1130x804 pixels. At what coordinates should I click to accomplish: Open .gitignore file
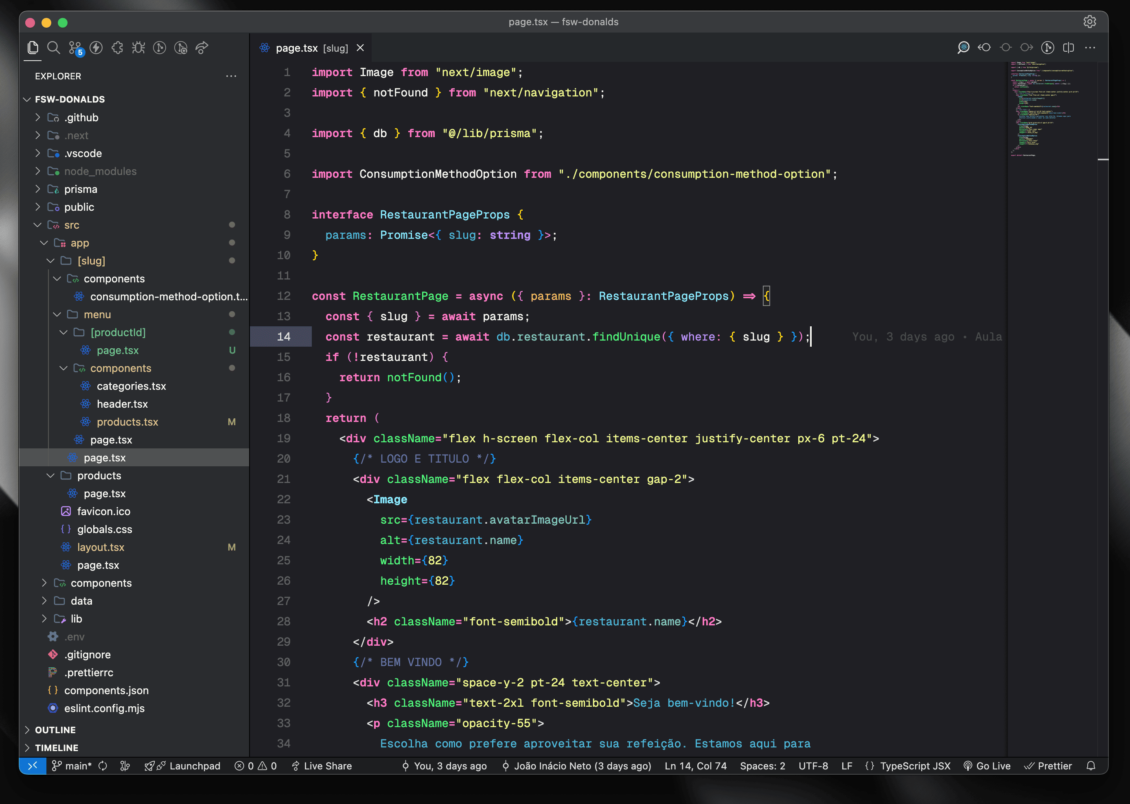point(87,655)
